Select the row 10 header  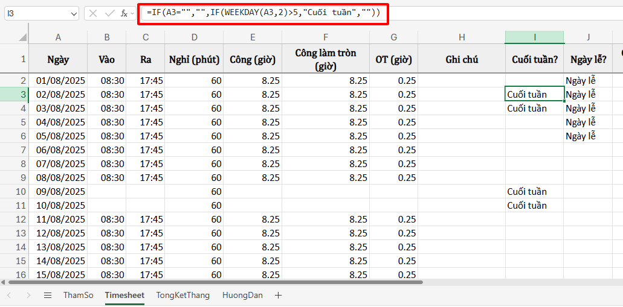pos(15,192)
